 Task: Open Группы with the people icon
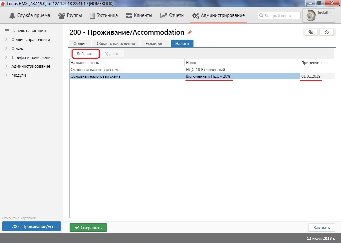[62, 16]
